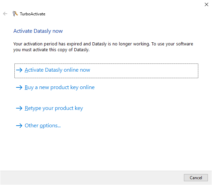Click the TurboActivate title text
Image resolution: width=212 pixels, height=185 pixels.
33,14
